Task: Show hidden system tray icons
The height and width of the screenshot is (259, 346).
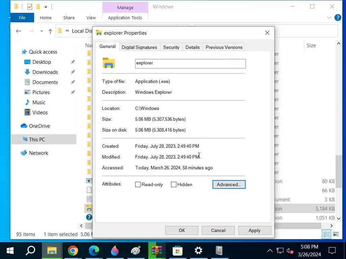Action: 270,251
